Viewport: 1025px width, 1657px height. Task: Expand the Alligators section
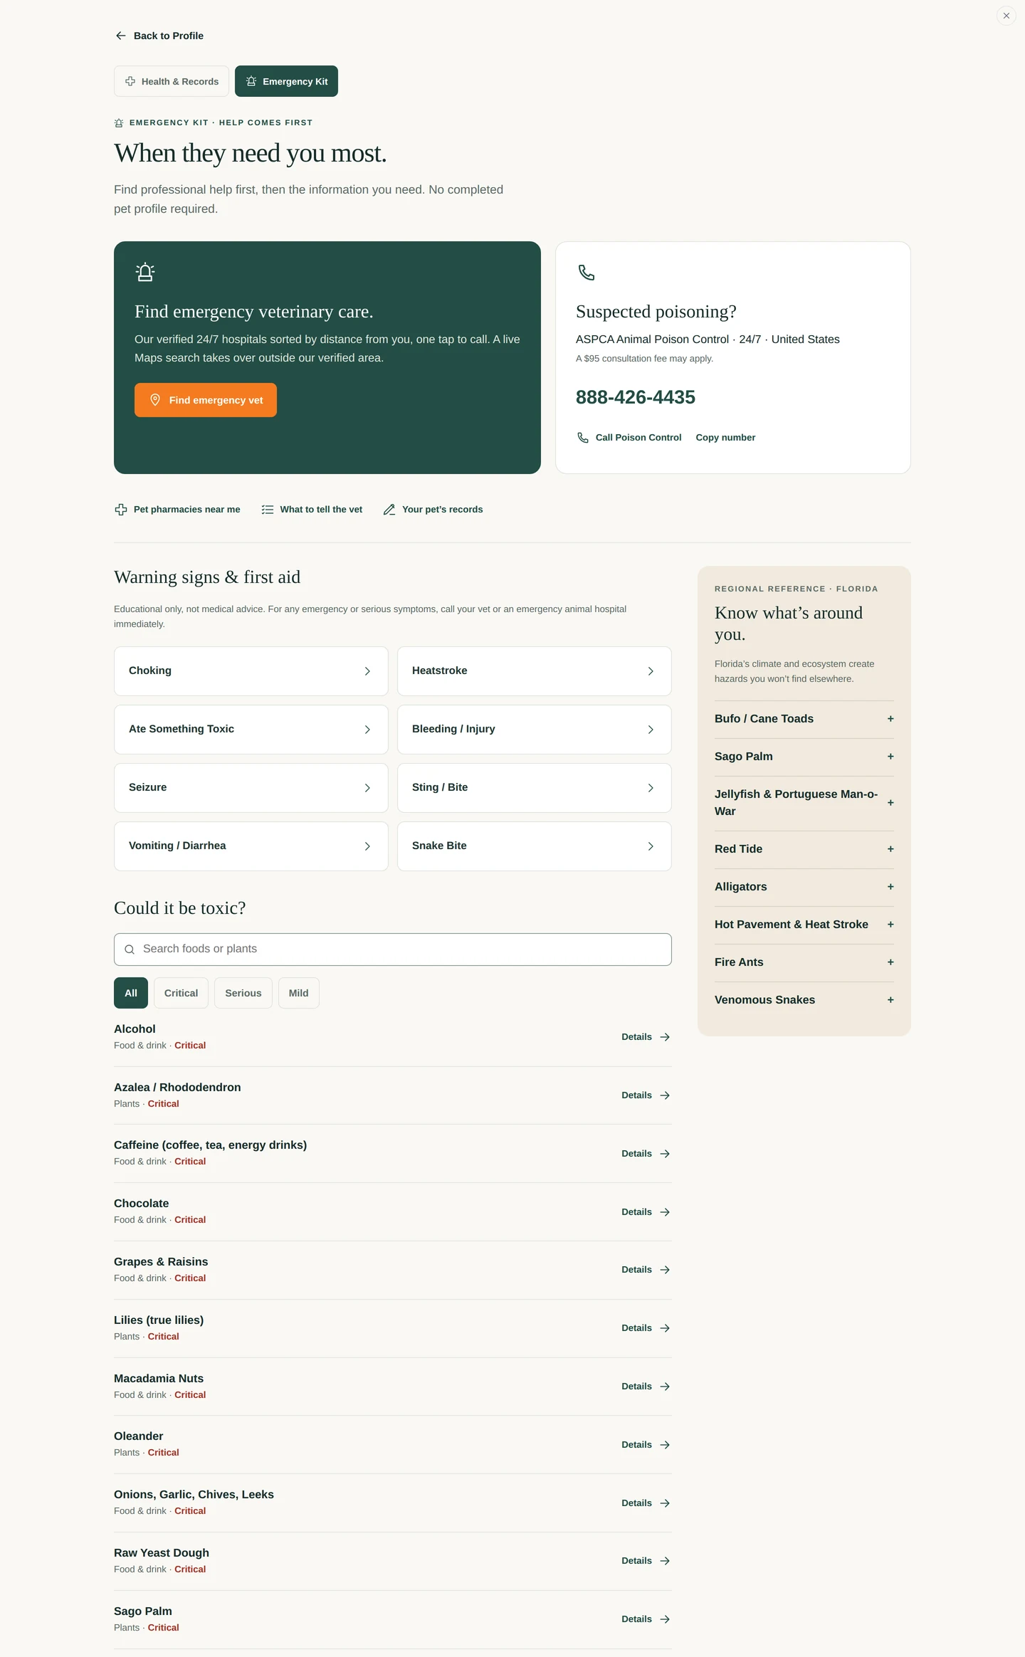point(804,887)
